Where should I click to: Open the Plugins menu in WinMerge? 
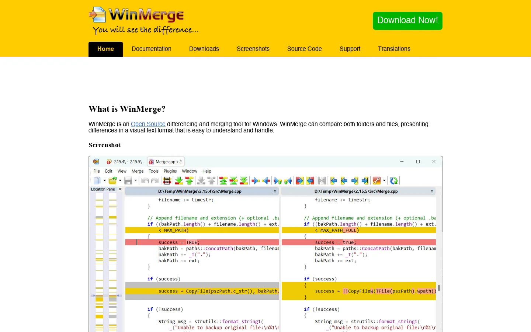click(x=170, y=171)
